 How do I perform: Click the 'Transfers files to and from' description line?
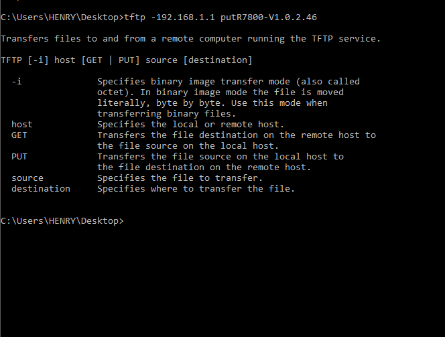click(190, 38)
